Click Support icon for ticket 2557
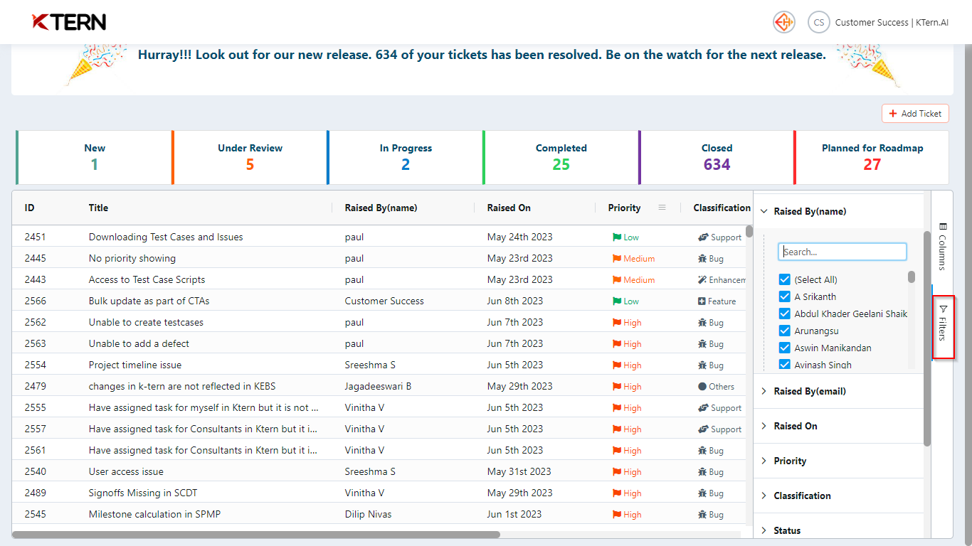972x546 pixels. tap(702, 429)
